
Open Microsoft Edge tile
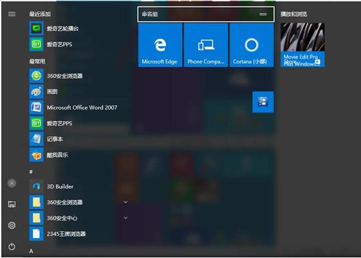pyautogui.click(x=160, y=45)
